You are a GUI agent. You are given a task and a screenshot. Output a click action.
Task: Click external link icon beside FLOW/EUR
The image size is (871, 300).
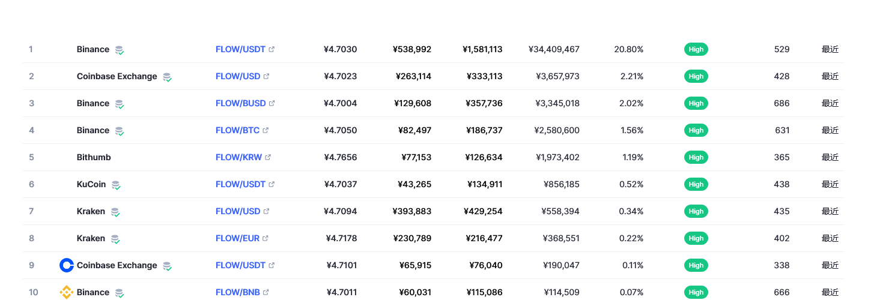click(x=266, y=238)
